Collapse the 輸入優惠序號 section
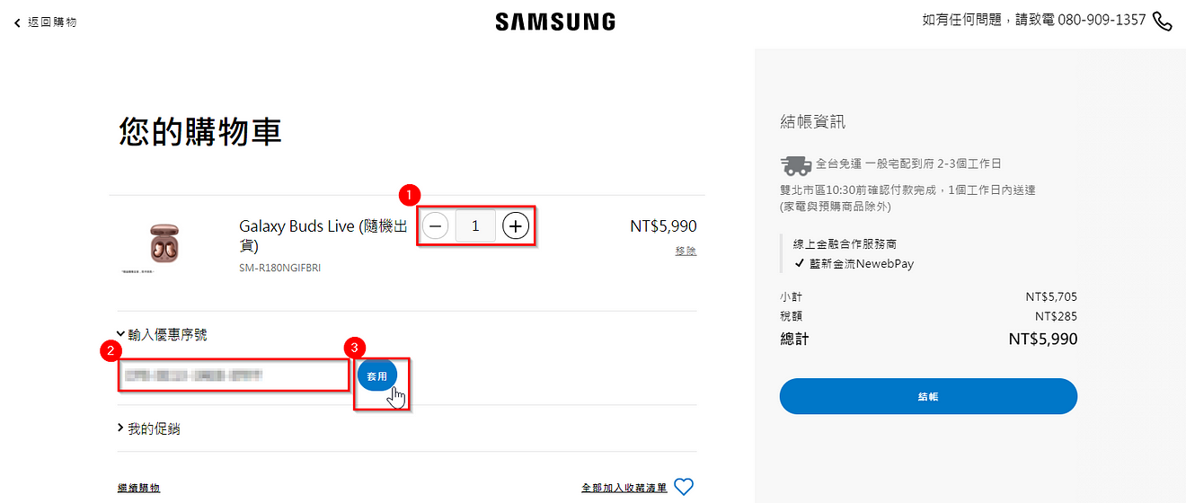Screen dimensions: 1186x503 (x=162, y=334)
